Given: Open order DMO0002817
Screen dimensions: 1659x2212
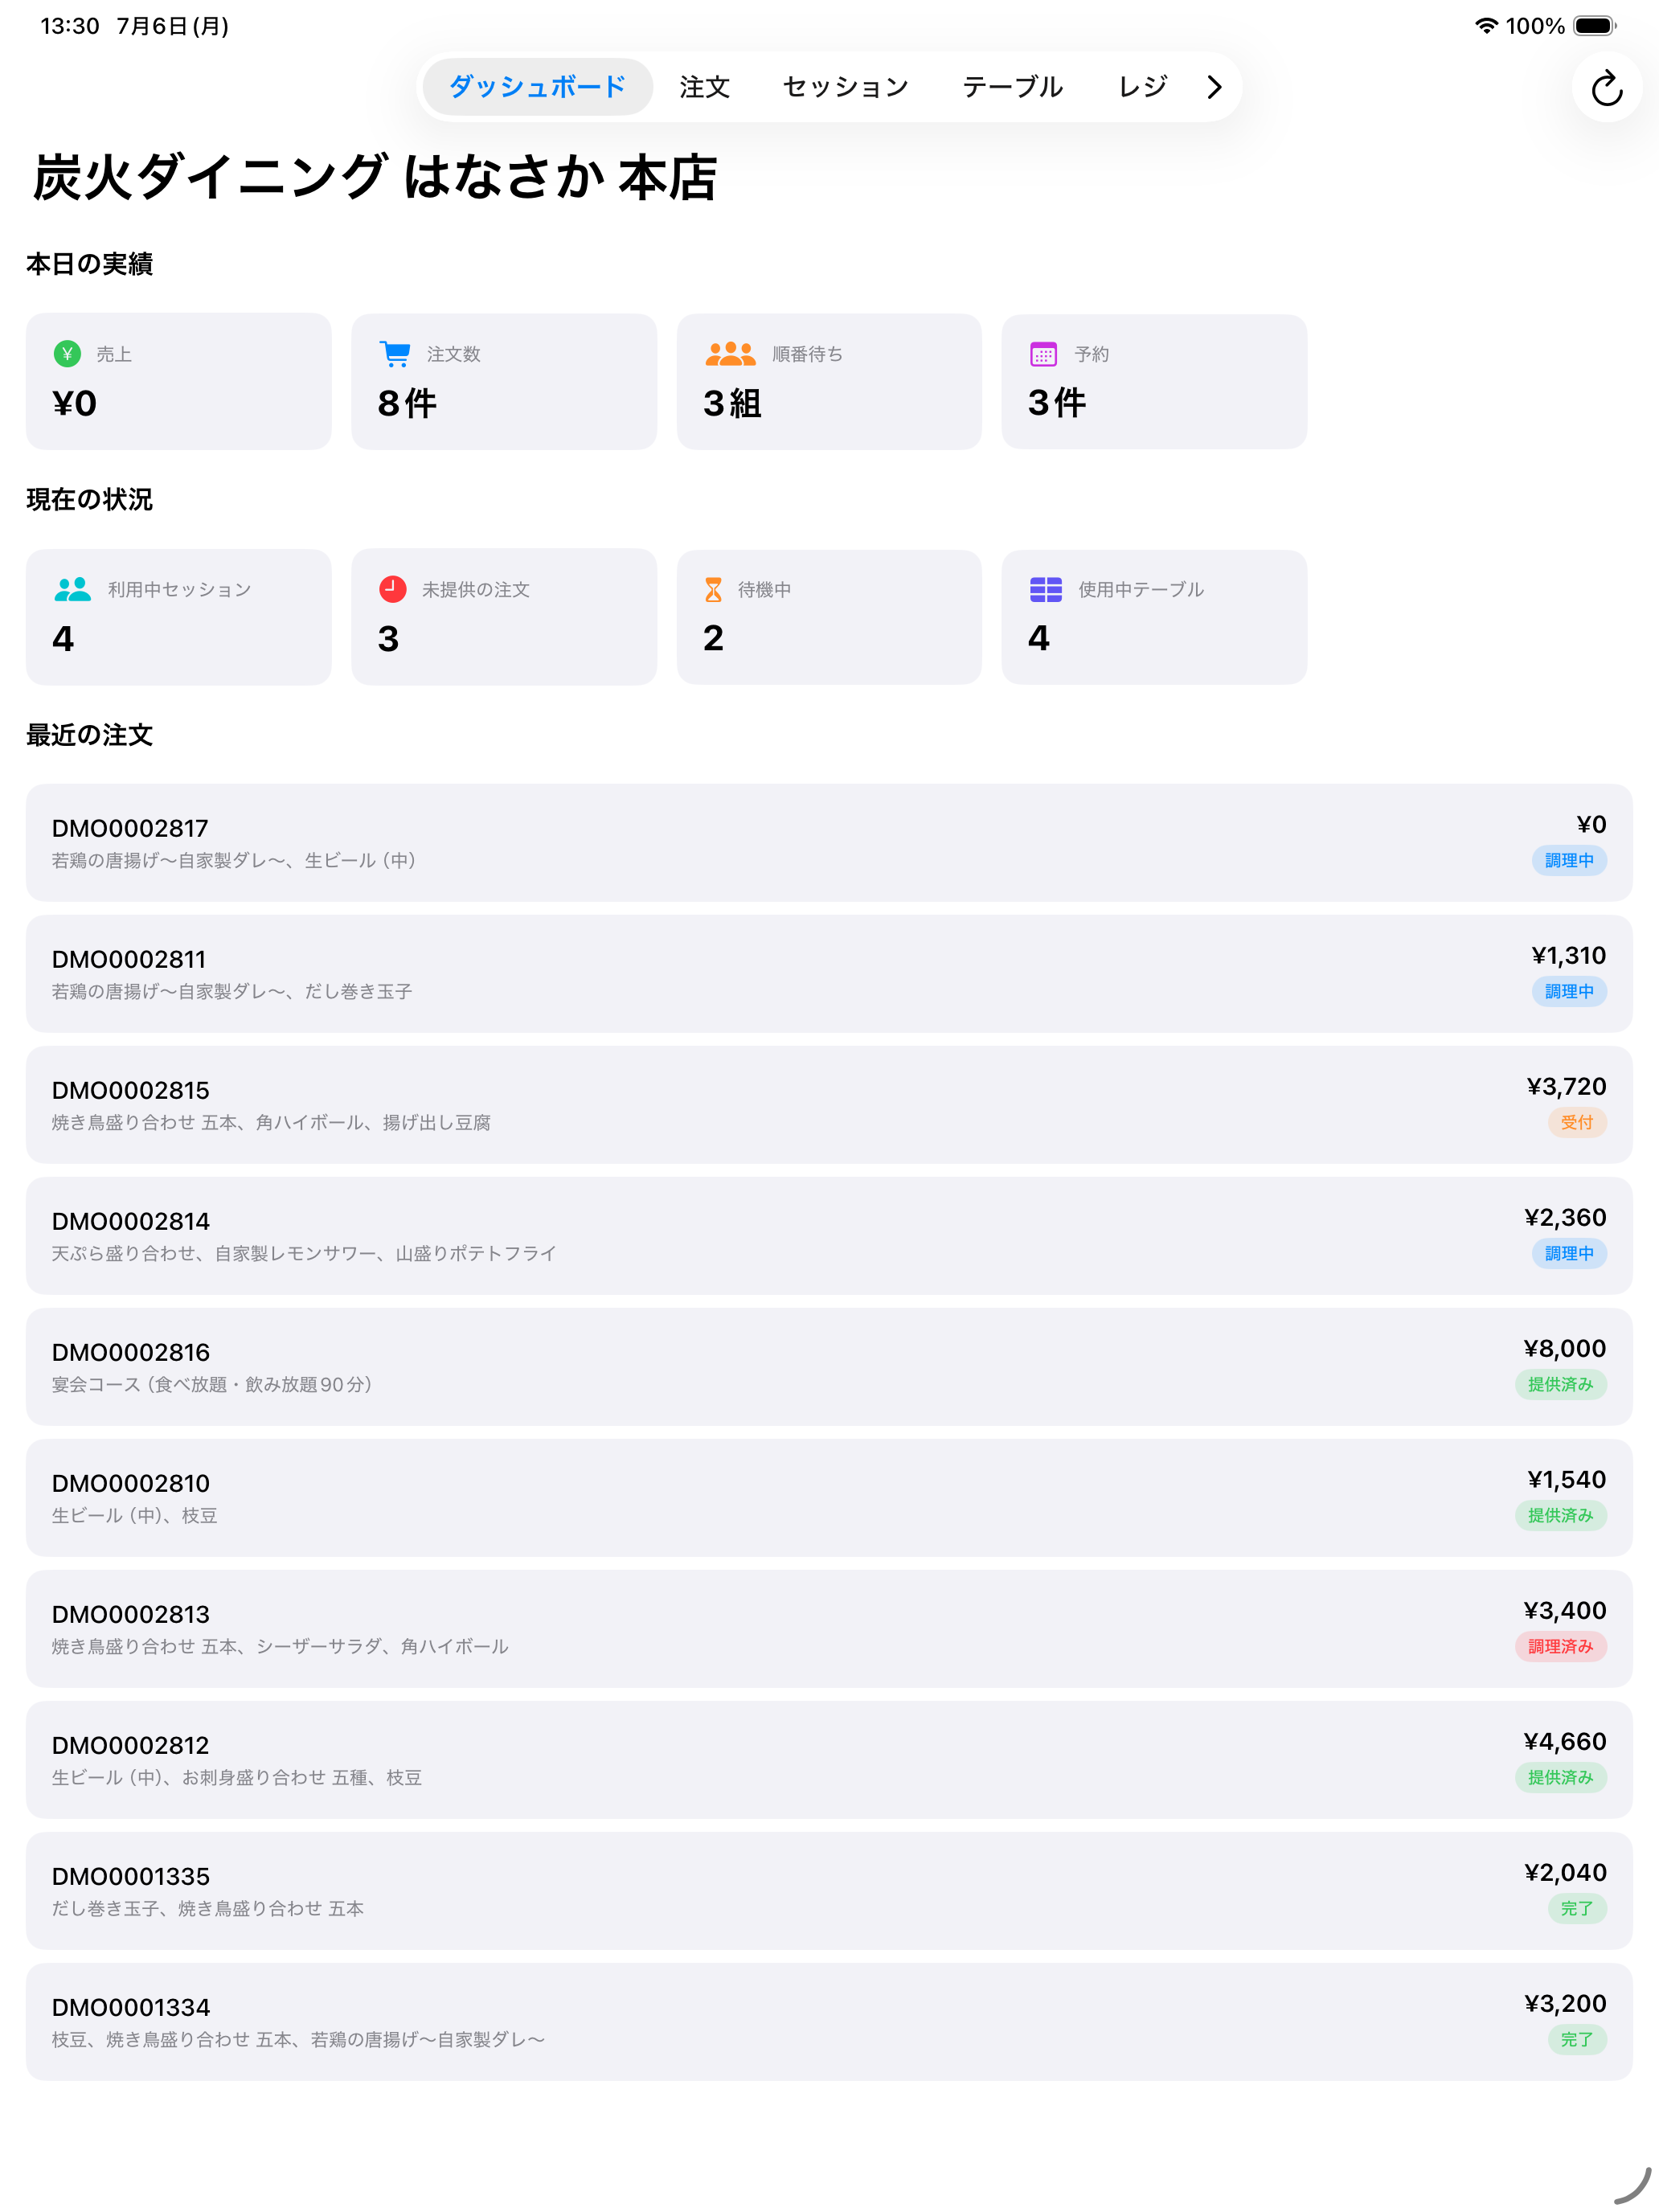Looking at the screenshot, I should tap(829, 842).
